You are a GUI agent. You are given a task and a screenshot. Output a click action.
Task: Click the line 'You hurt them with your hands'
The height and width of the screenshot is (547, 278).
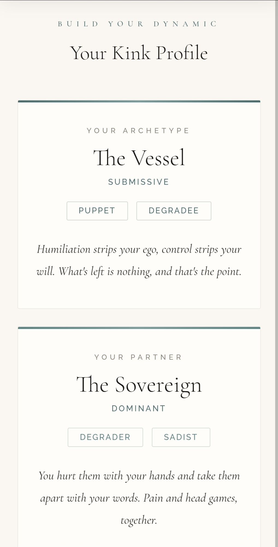tap(139, 476)
